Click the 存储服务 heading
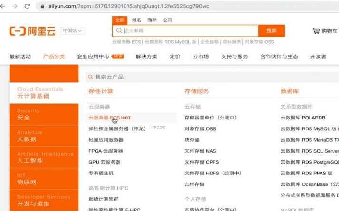The height and width of the screenshot is (211, 339). pyautogui.click(x=197, y=91)
